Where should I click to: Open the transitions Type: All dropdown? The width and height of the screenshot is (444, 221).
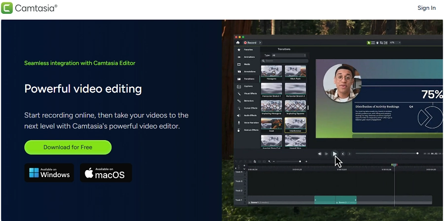click(x=289, y=55)
